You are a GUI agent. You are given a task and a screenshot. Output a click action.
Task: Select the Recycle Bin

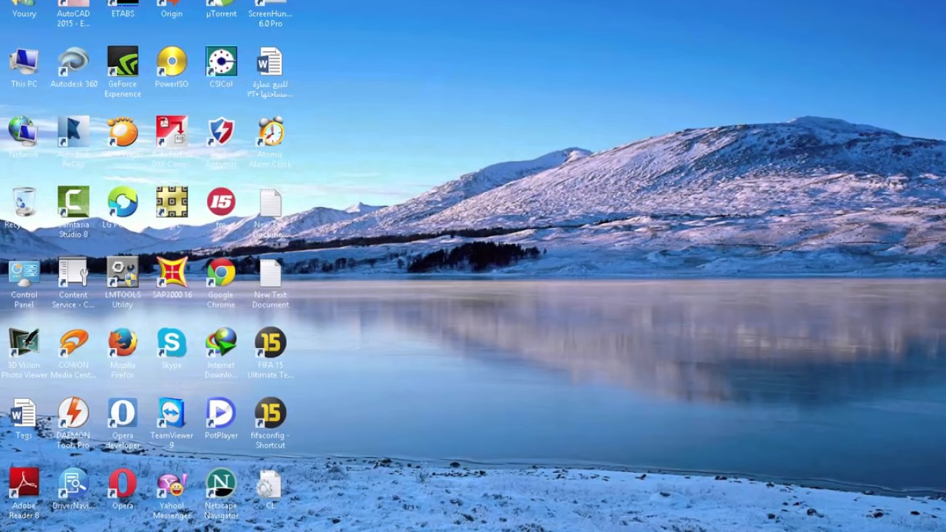tap(24, 208)
